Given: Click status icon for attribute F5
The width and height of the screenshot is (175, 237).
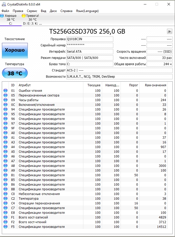Looking at the screenshot, I should pos(5,227).
